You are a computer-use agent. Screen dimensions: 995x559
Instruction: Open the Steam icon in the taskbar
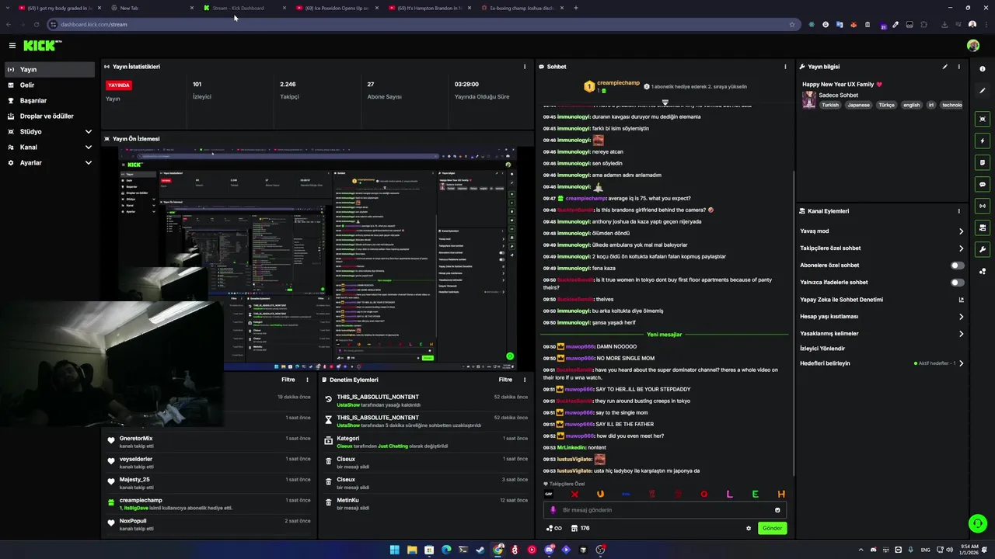pyautogui.click(x=480, y=550)
